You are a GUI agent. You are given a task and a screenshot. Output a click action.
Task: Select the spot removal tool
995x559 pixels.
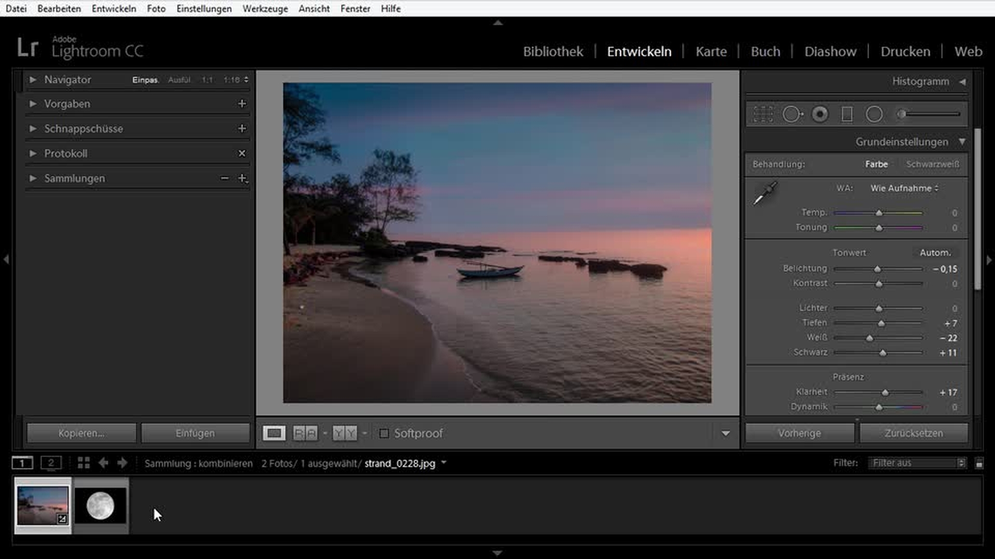tap(792, 114)
